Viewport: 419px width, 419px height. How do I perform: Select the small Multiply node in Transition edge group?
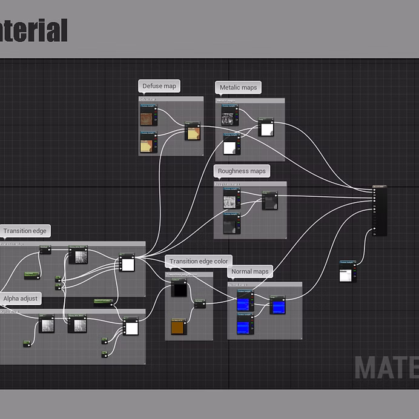tap(45, 250)
